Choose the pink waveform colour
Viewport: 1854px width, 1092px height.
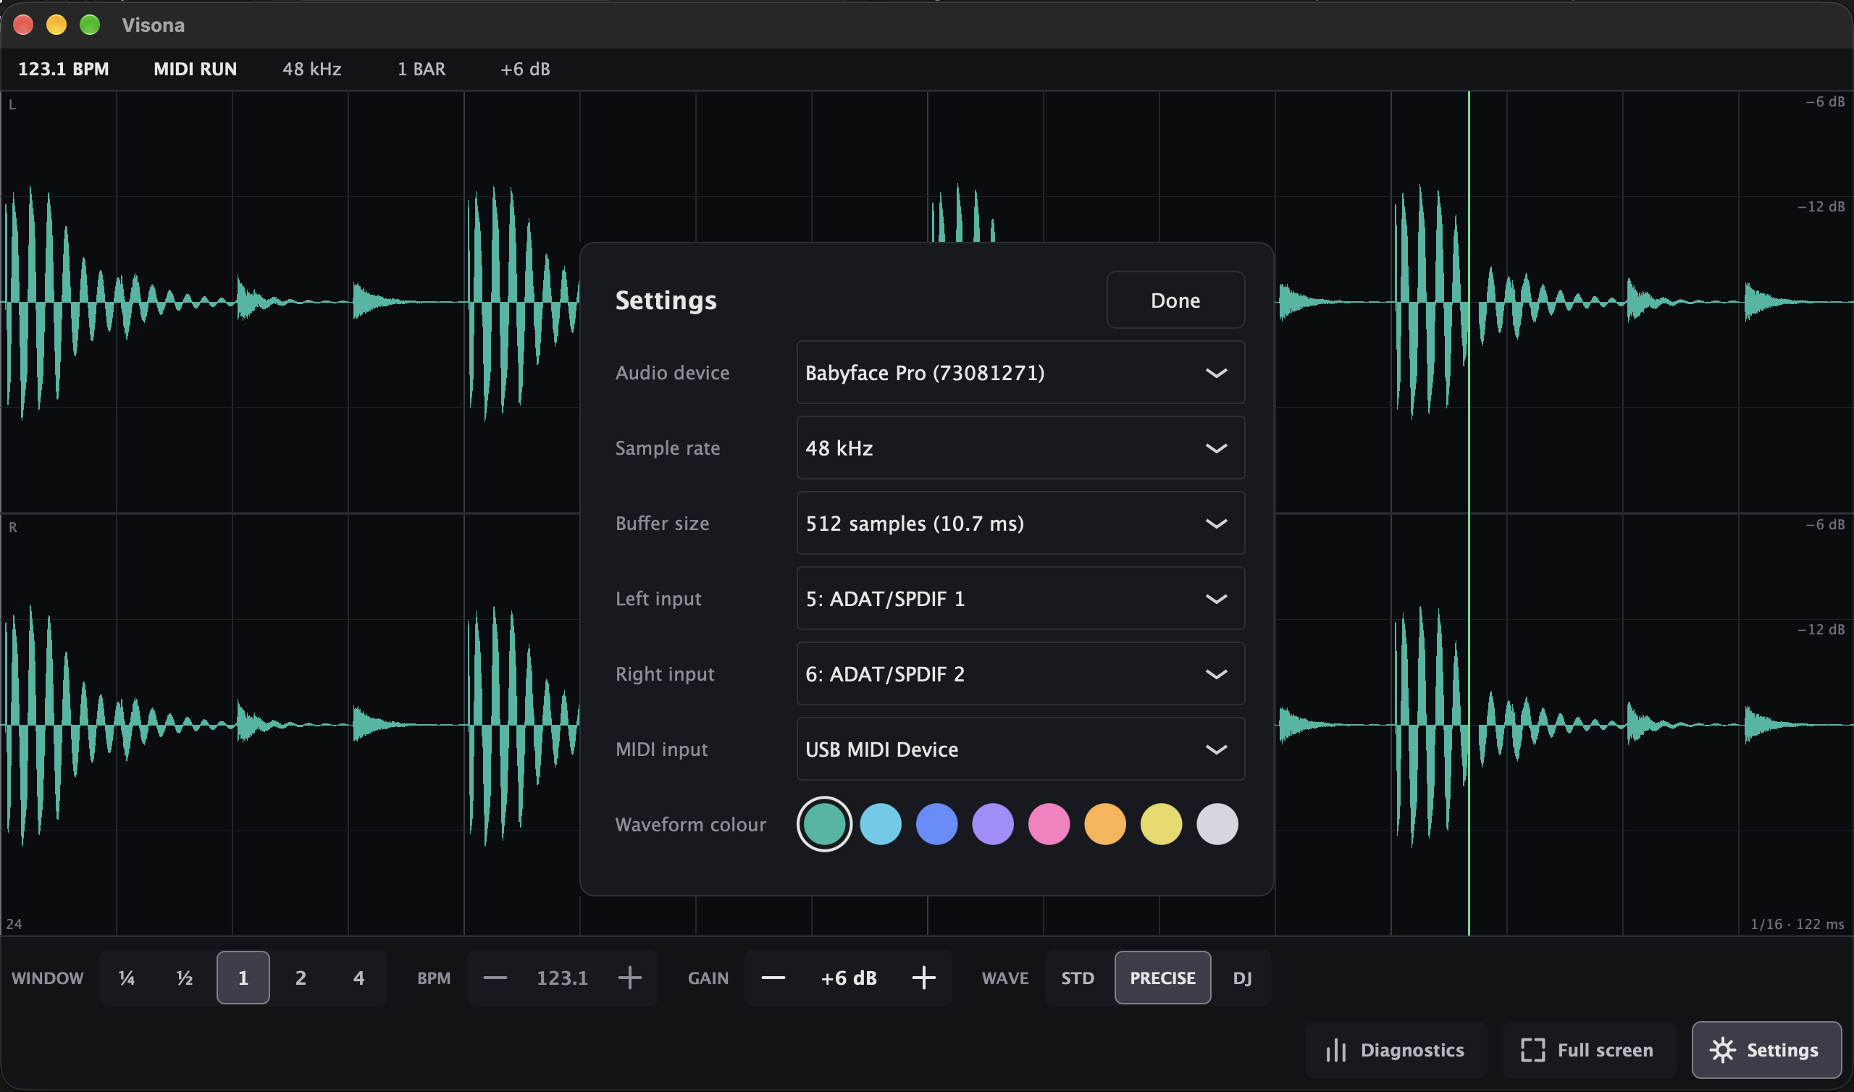(1049, 824)
